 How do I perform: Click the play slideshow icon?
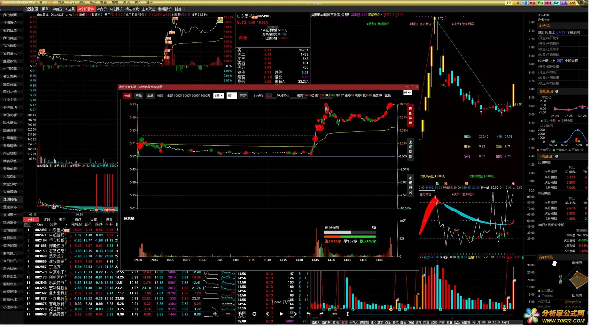(282, 315)
